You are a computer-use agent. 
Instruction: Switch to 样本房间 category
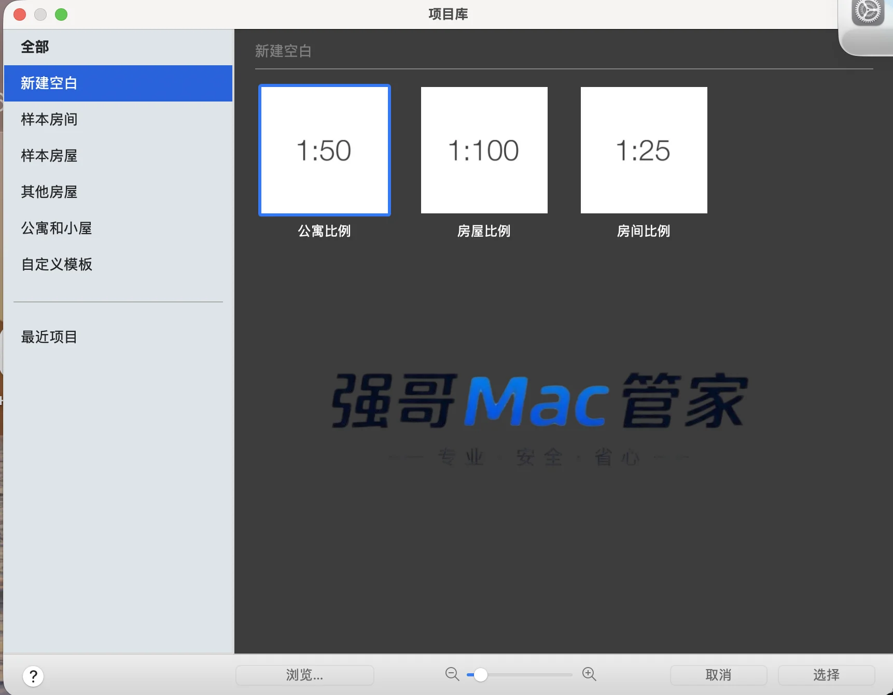click(118, 120)
